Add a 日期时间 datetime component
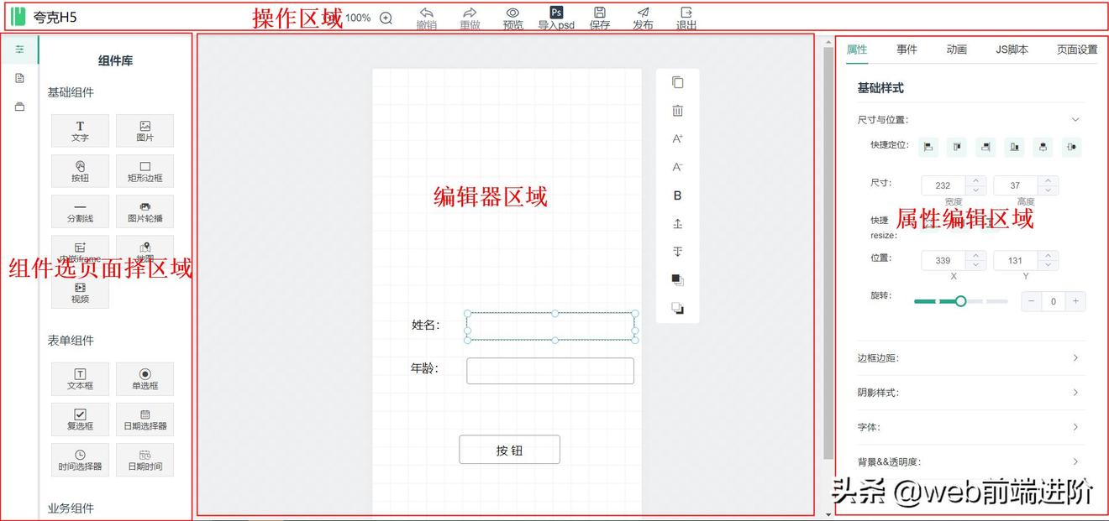 [x=145, y=460]
